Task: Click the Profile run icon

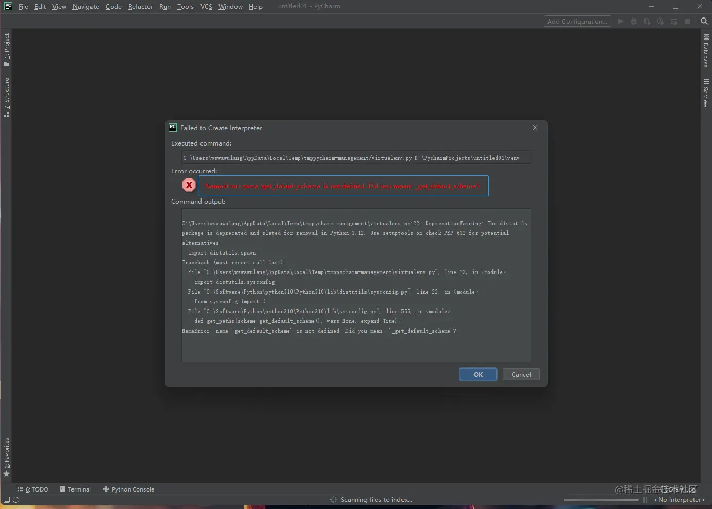Action: point(661,21)
